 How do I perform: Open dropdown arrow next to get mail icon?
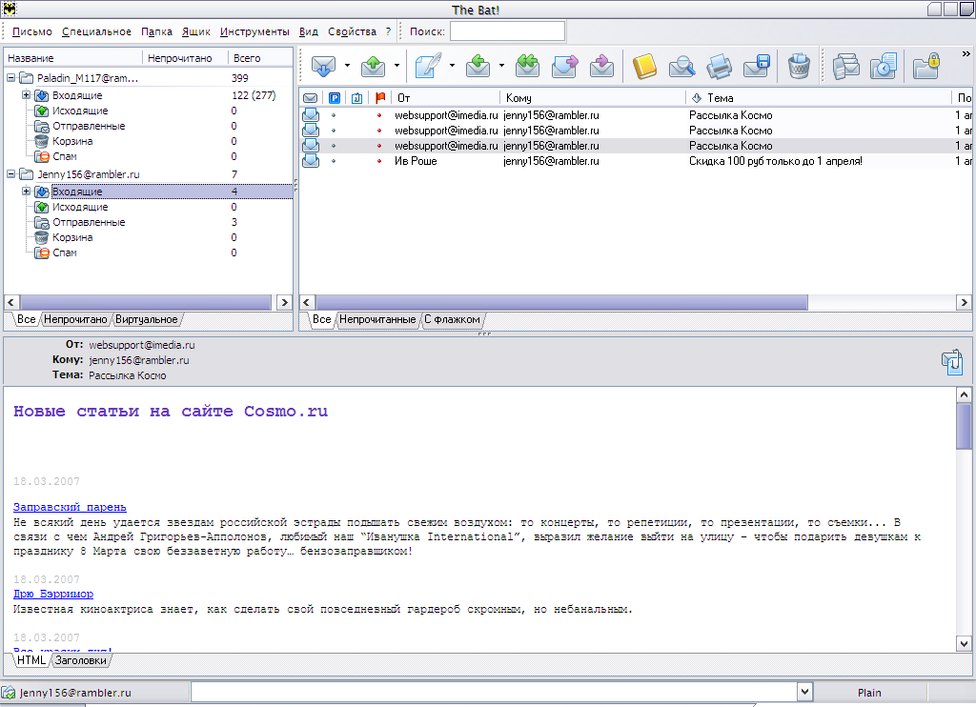click(x=347, y=66)
